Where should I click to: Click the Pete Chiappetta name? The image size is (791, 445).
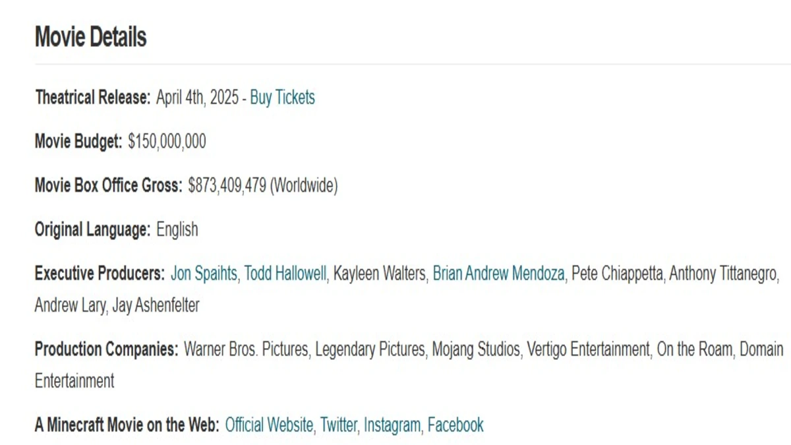617,274
